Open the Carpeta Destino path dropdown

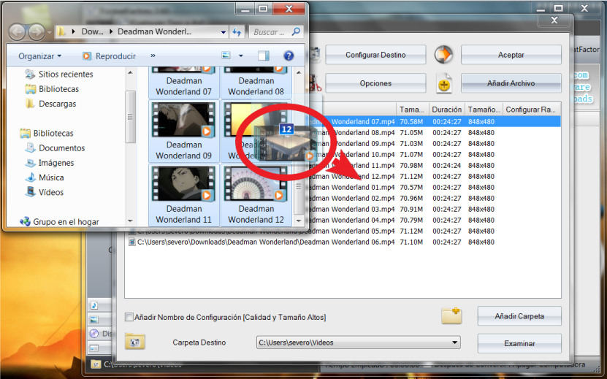pos(455,342)
